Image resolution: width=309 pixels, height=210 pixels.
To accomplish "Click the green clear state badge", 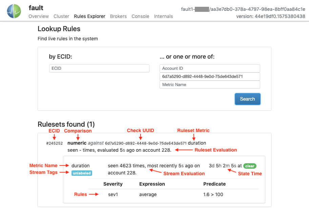I will (x=250, y=166).
